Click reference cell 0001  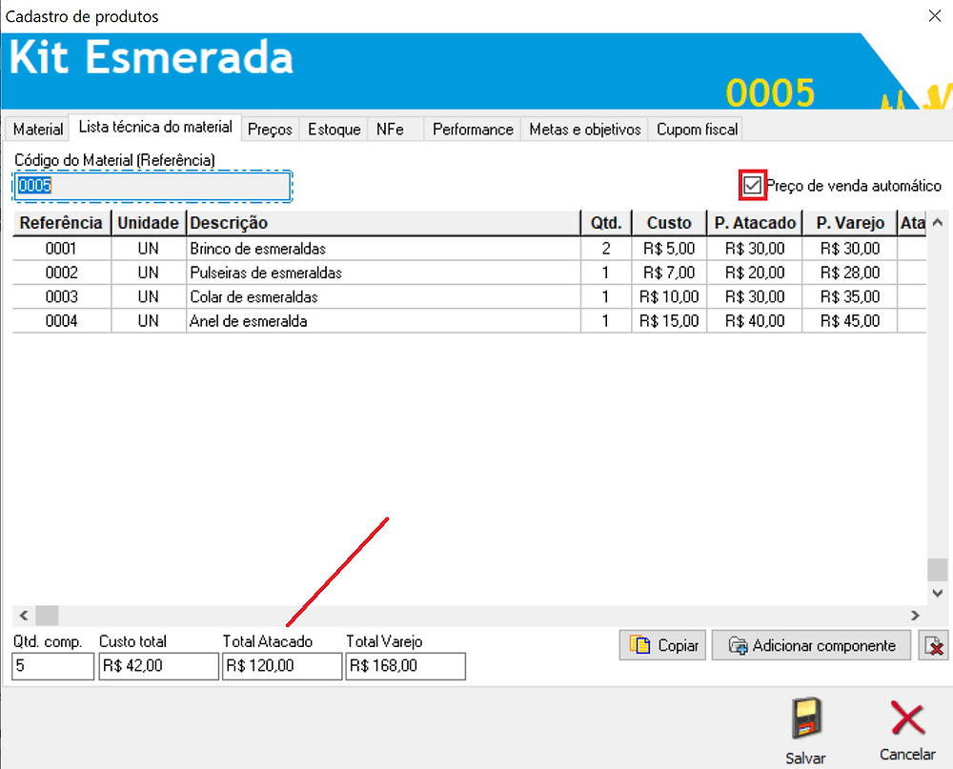pos(61,249)
